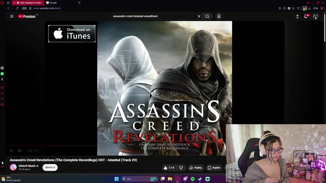Click the pin icon in Opera toolbar
Viewport: 326px width, 183px height.
tap(280, 8)
